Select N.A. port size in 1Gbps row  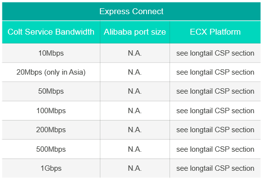click(135, 168)
